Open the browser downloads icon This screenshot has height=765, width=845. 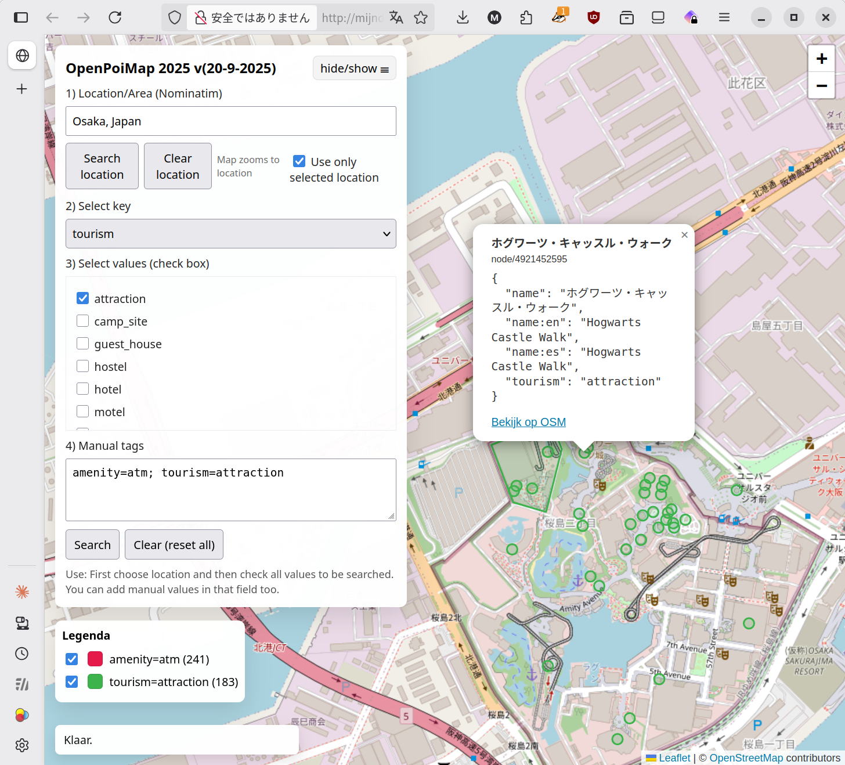[463, 17]
